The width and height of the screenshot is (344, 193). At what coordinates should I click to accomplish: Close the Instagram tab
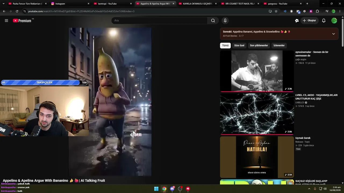coord(88,4)
